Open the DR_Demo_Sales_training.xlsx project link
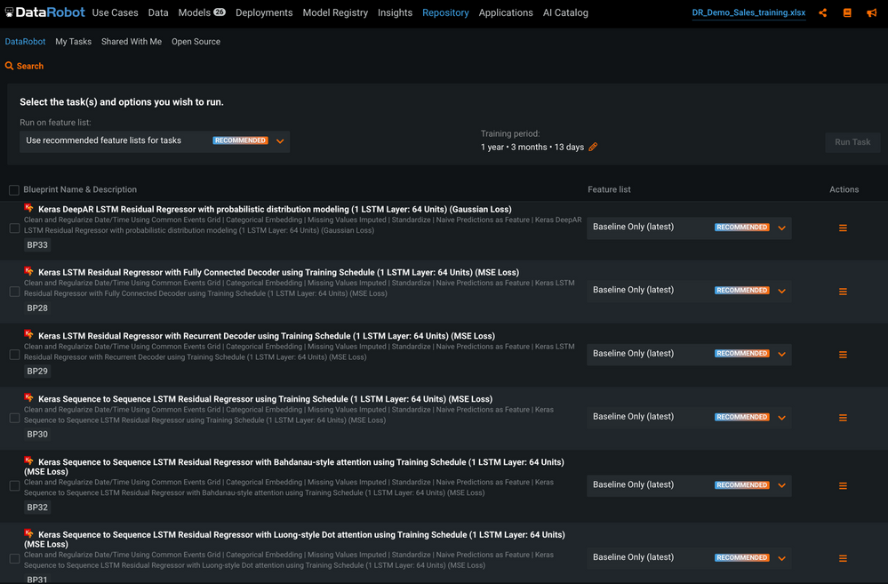Screen dimensions: 888x584 point(748,13)
